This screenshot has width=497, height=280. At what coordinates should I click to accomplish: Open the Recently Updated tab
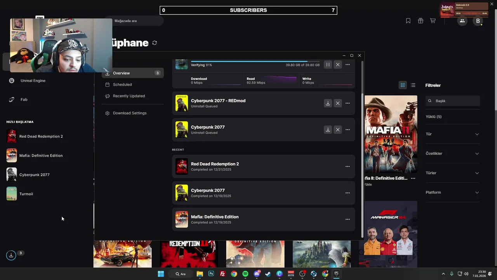coord(133,96)
